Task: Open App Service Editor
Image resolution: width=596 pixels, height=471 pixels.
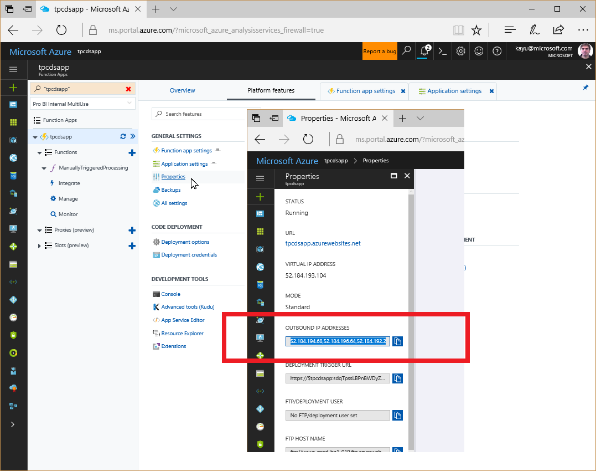Action: click(x=183, y=320)
